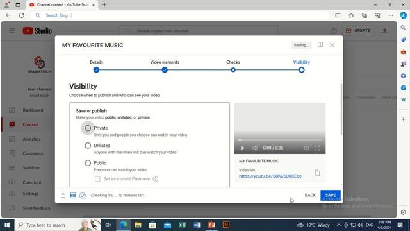Click the CREATE button
Viewport: 410px width, 231px height.
tap(358, 31)
